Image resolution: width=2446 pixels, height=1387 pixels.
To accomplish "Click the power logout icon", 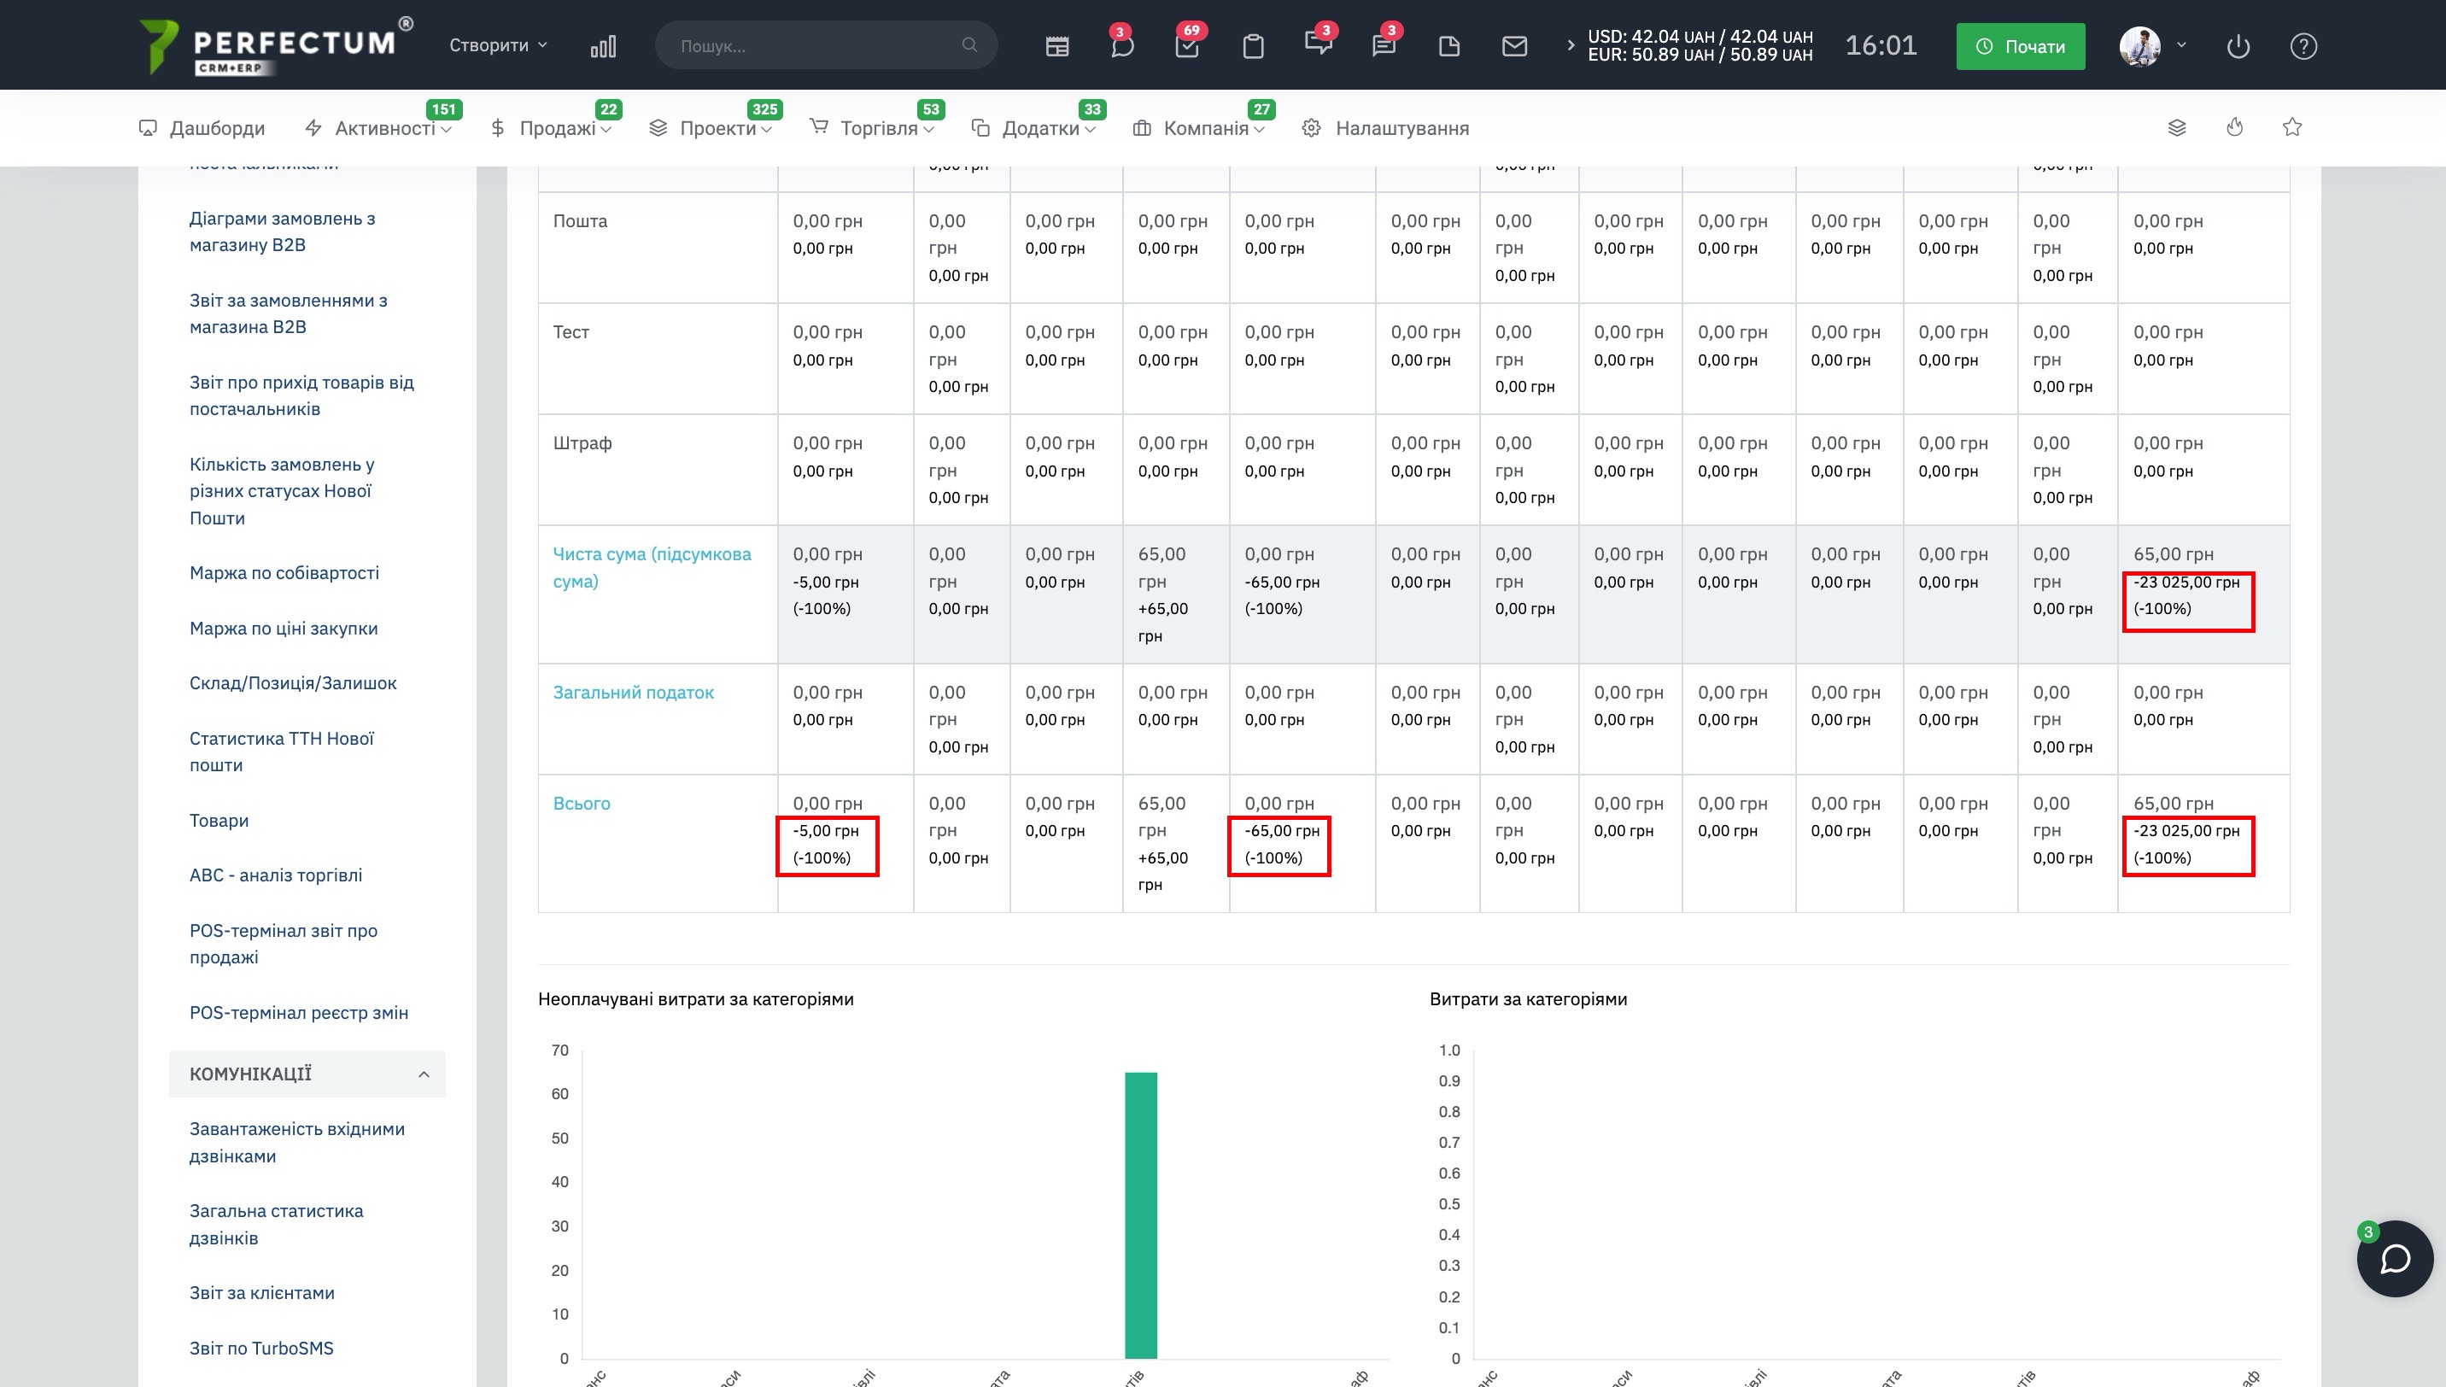I will (x=2238, y=46).
